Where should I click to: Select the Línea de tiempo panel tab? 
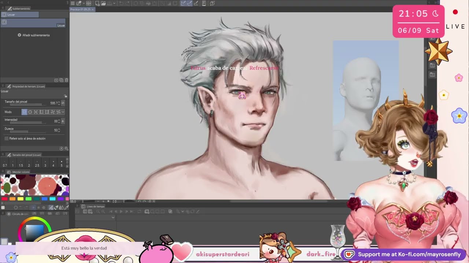pos(93,206)
